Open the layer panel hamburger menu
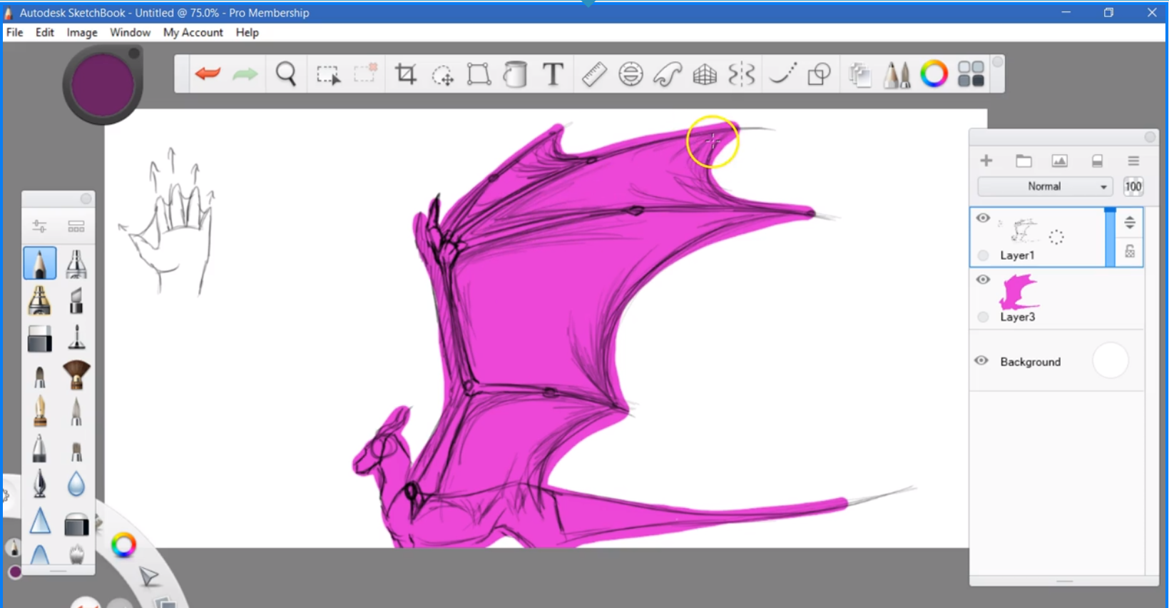Image resolution: width=1169 pixels, height=608 pixels. [1133, 161]
